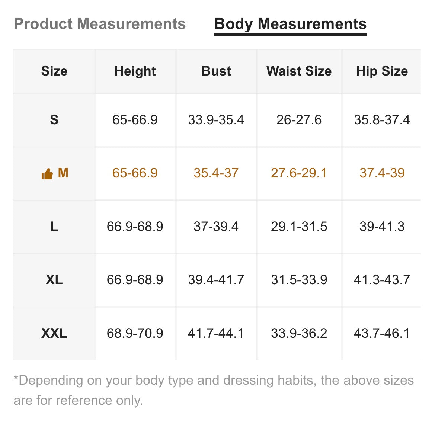The image size is (435, 423).
Task: Click the Size column header
Action: [54, 71]
